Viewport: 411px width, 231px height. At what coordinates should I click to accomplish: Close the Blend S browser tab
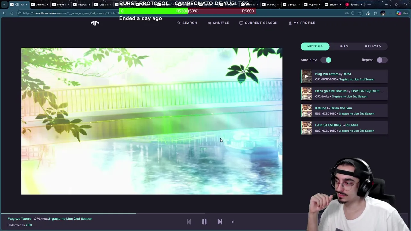(x=68, y=4)
